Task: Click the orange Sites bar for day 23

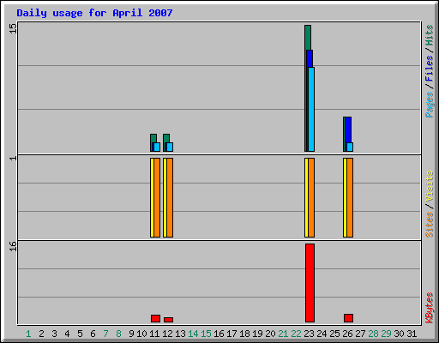Action: coord(311,197)
